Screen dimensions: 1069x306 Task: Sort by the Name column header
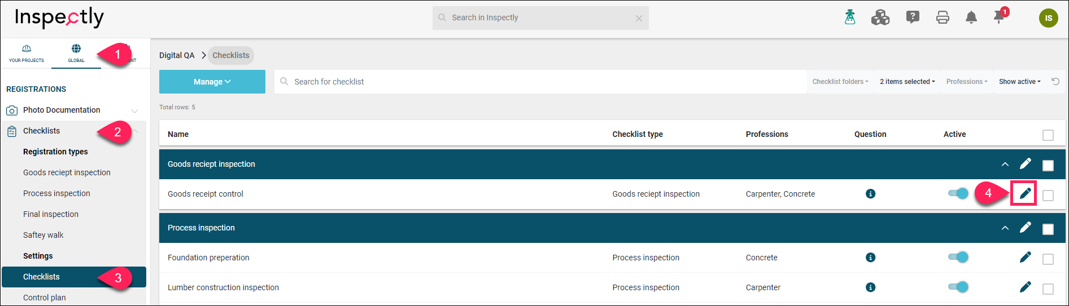(178, 134)
